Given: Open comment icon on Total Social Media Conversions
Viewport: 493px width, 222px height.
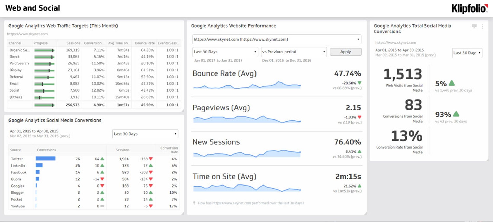Looking at the screenshot, I should [x=474, y=26].
